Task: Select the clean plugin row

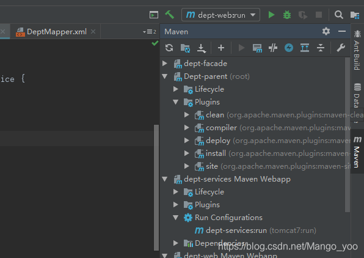Action: tap(255, 115)
